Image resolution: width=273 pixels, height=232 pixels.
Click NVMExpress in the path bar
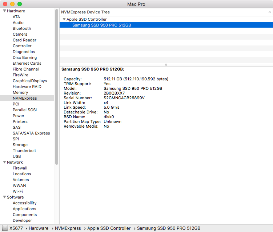click(x=68, y=228)
